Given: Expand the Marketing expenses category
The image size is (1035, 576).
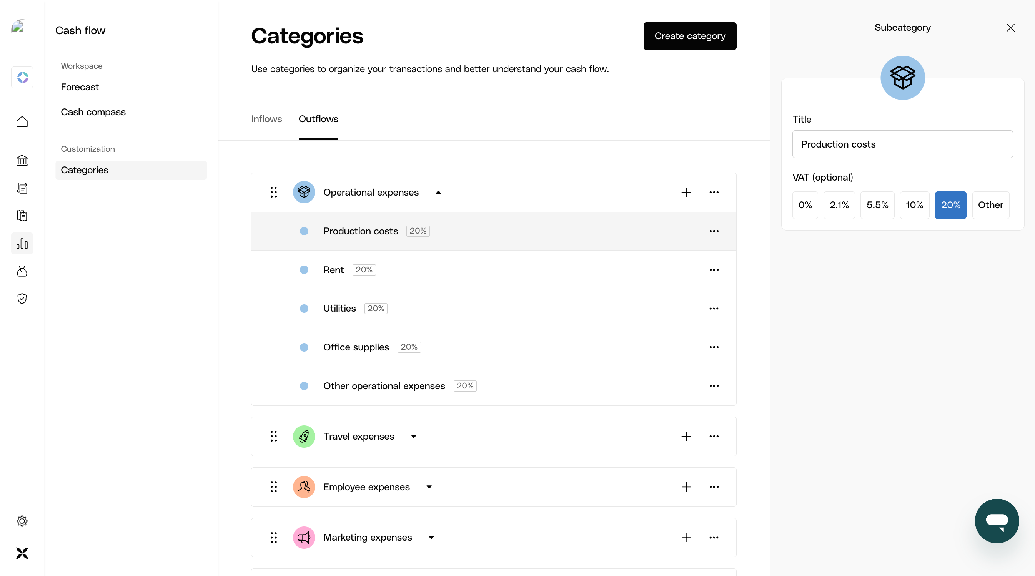Looking at the screenshot, I should click(x=431, y=538).
